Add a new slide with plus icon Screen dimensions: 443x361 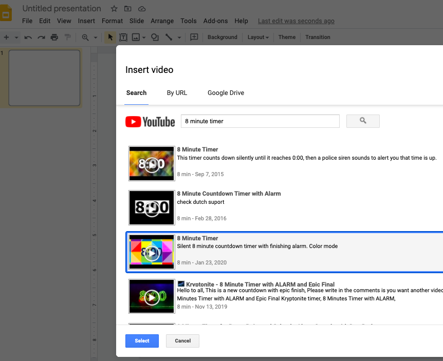click(6, 37)
